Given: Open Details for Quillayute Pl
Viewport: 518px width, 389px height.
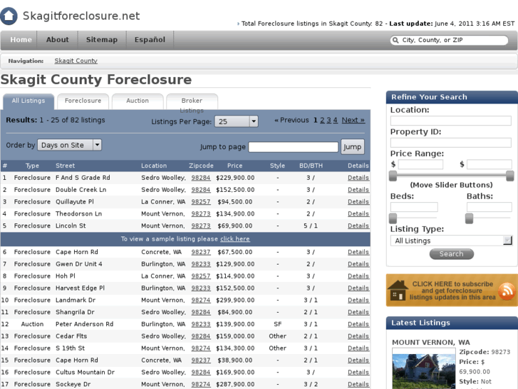Looking at the screenshot, I should tap(358, 201).
